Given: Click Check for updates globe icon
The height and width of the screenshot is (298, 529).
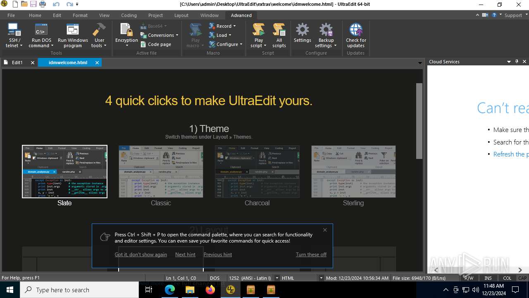Looking at the screenshot, I should pos(356,36).
